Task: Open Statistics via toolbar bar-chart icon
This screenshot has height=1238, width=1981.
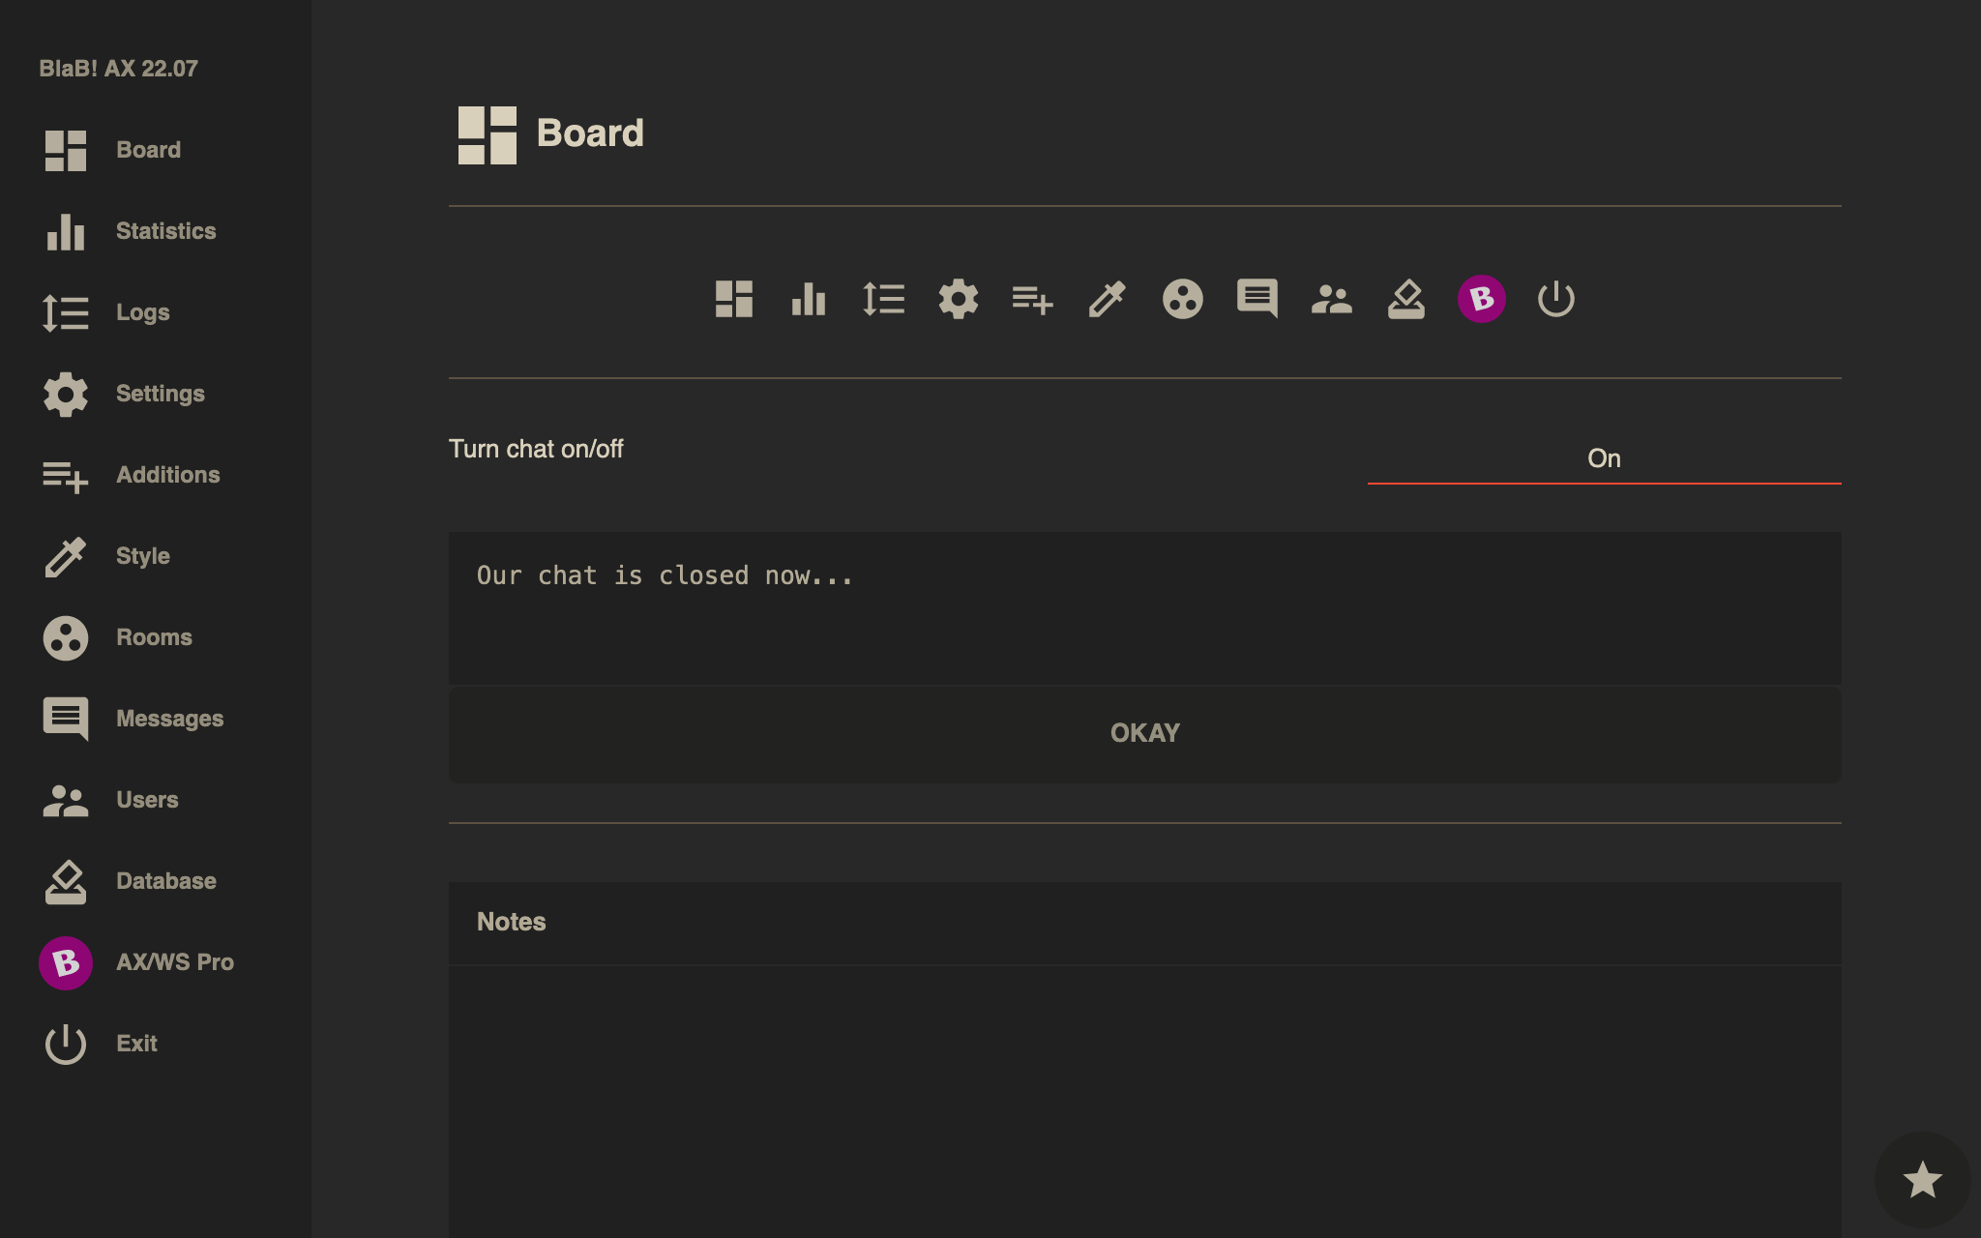Action: tap(809, 299)
